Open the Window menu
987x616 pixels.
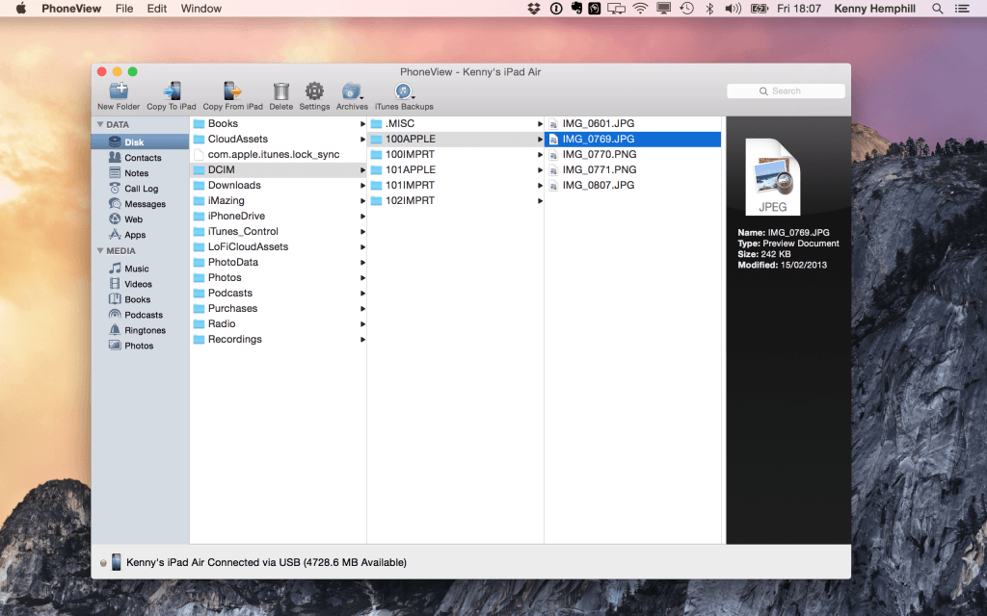coord(200,9)
